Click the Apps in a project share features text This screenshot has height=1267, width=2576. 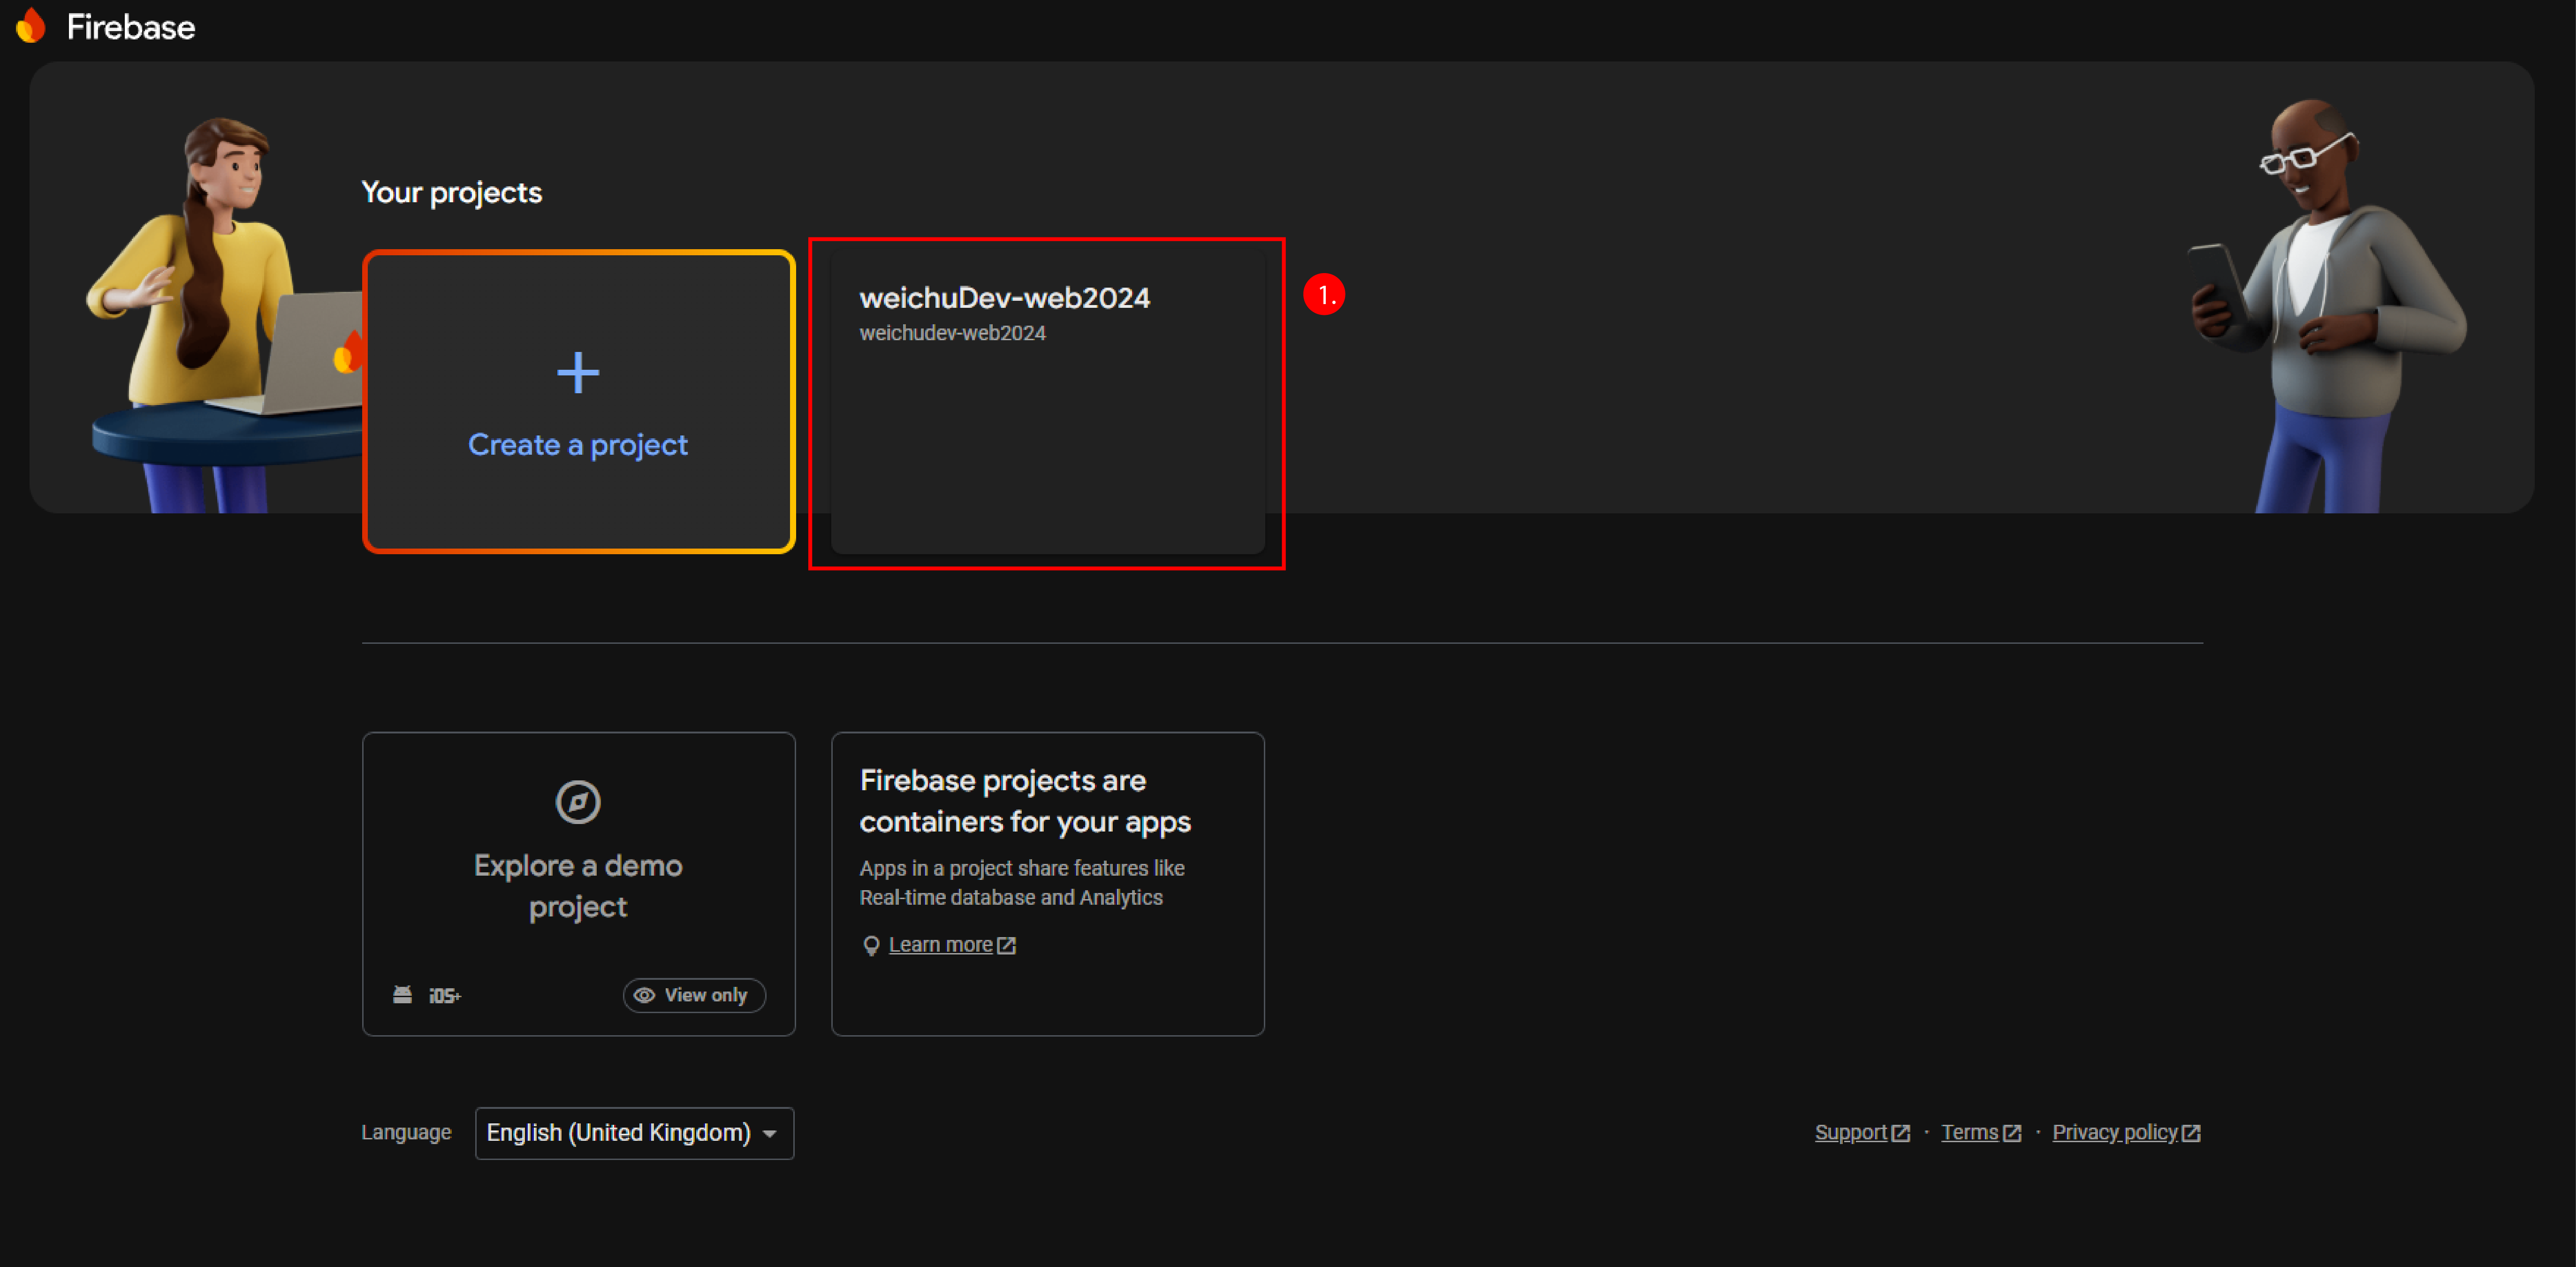coord(1022,883)
